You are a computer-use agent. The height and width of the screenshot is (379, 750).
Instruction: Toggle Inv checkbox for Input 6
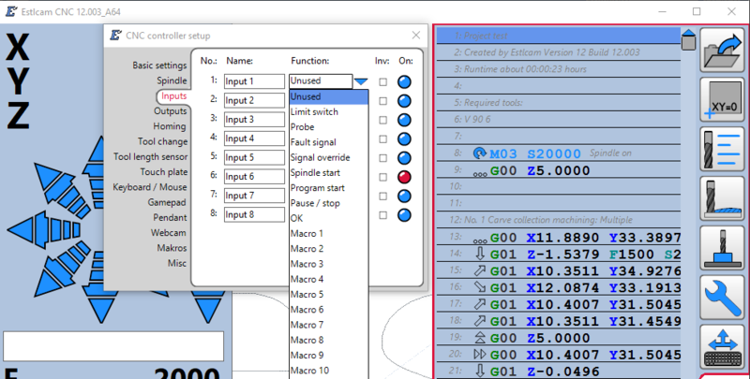(382, 177)
